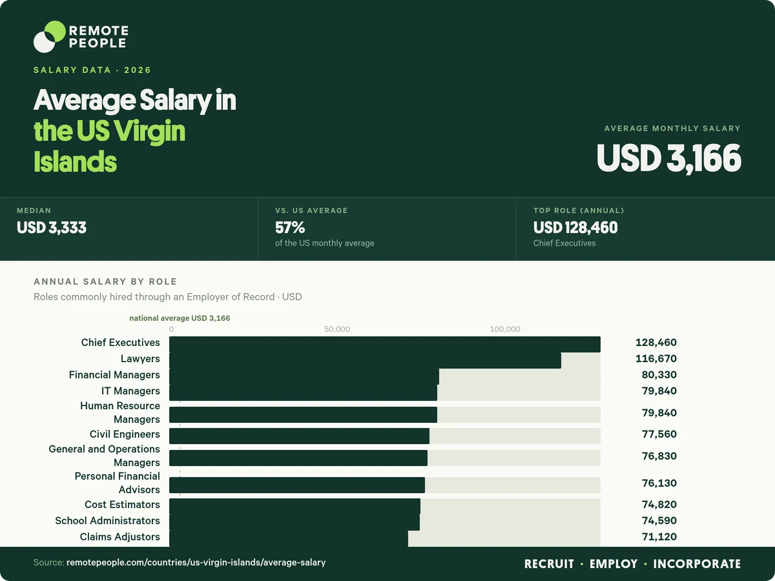Click the '50,000' axis tick label
Screen dimensions: 775x581
[337, 329]
